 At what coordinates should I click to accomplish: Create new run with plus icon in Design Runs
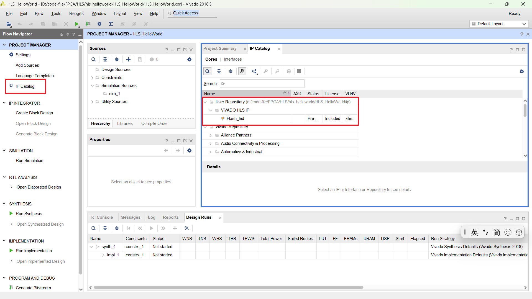coord(175,228)
